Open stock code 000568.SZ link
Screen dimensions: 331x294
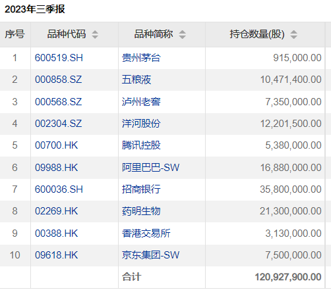coord(58,102)
